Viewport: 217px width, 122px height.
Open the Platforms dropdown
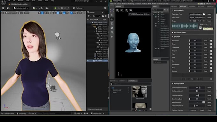[x=78, y=8]
